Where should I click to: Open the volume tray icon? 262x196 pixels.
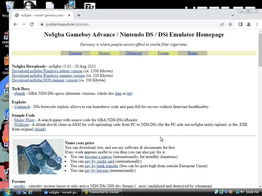coord(243,192)
